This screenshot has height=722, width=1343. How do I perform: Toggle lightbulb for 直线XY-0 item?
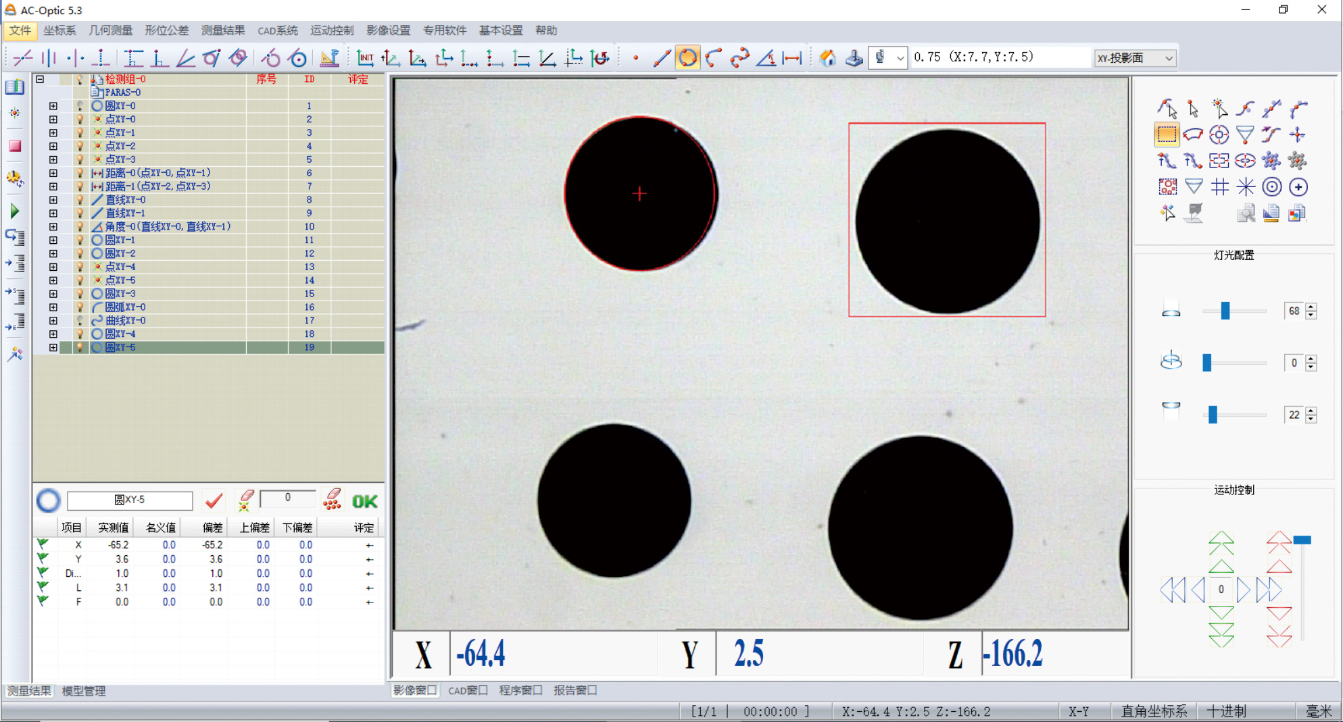80,200
